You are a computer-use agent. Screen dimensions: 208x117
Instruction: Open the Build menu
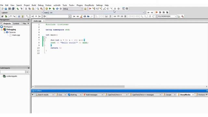point(34,5)
